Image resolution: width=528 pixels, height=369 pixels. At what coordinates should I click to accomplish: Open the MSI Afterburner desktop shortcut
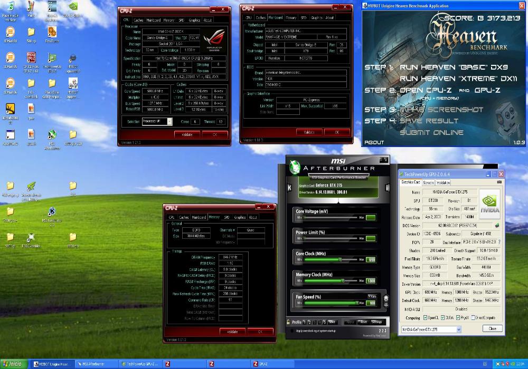click(52, 135)
